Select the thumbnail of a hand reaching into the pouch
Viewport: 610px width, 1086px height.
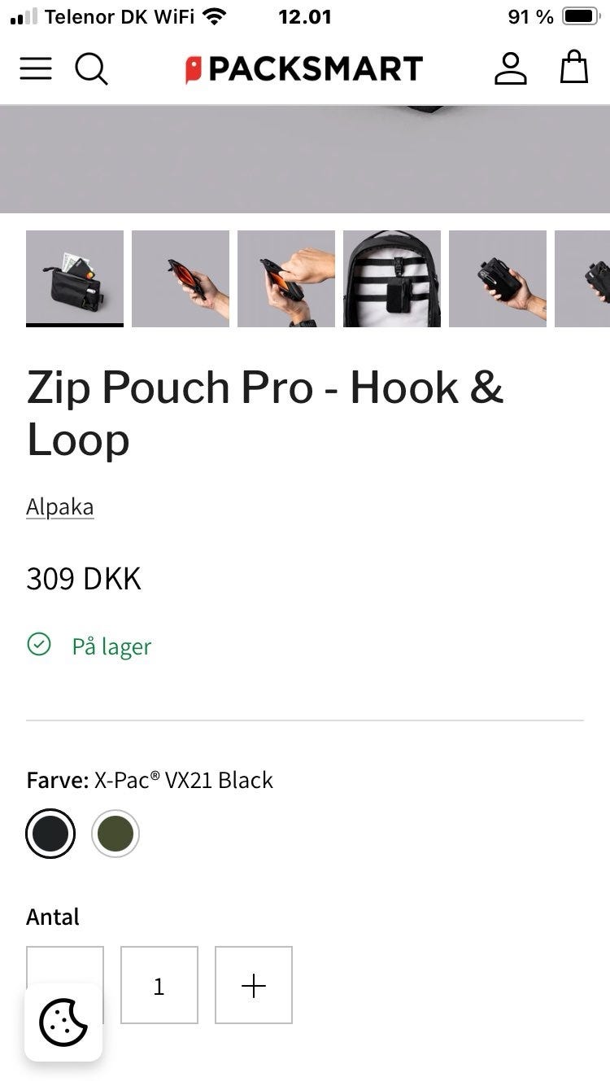point(286,278)
